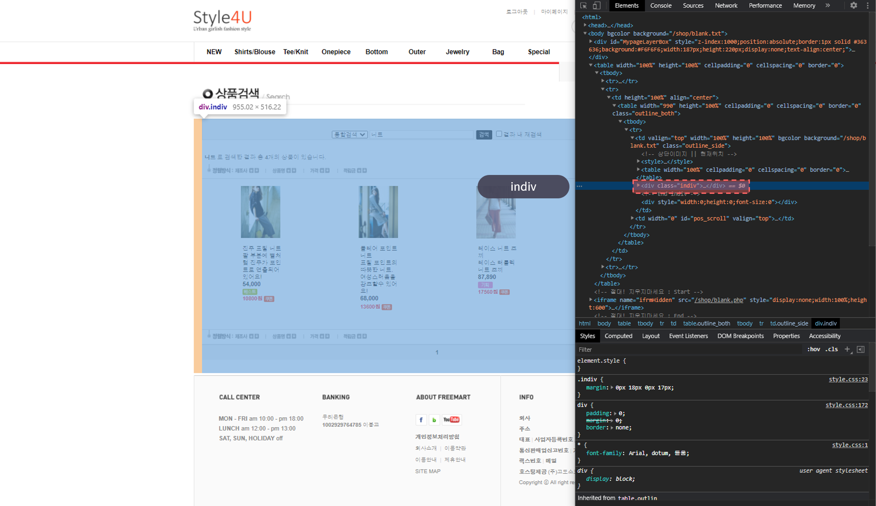Show more DevTools tabs chevron
This screenshot has width=876, height=506.
point(827,5)
